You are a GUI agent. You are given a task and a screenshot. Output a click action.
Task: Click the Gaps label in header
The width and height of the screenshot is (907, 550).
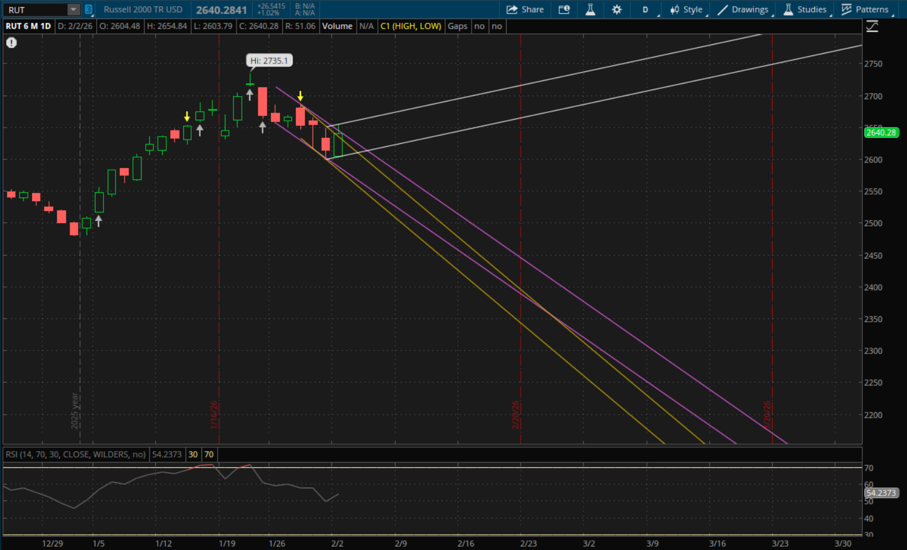(457, 26)
